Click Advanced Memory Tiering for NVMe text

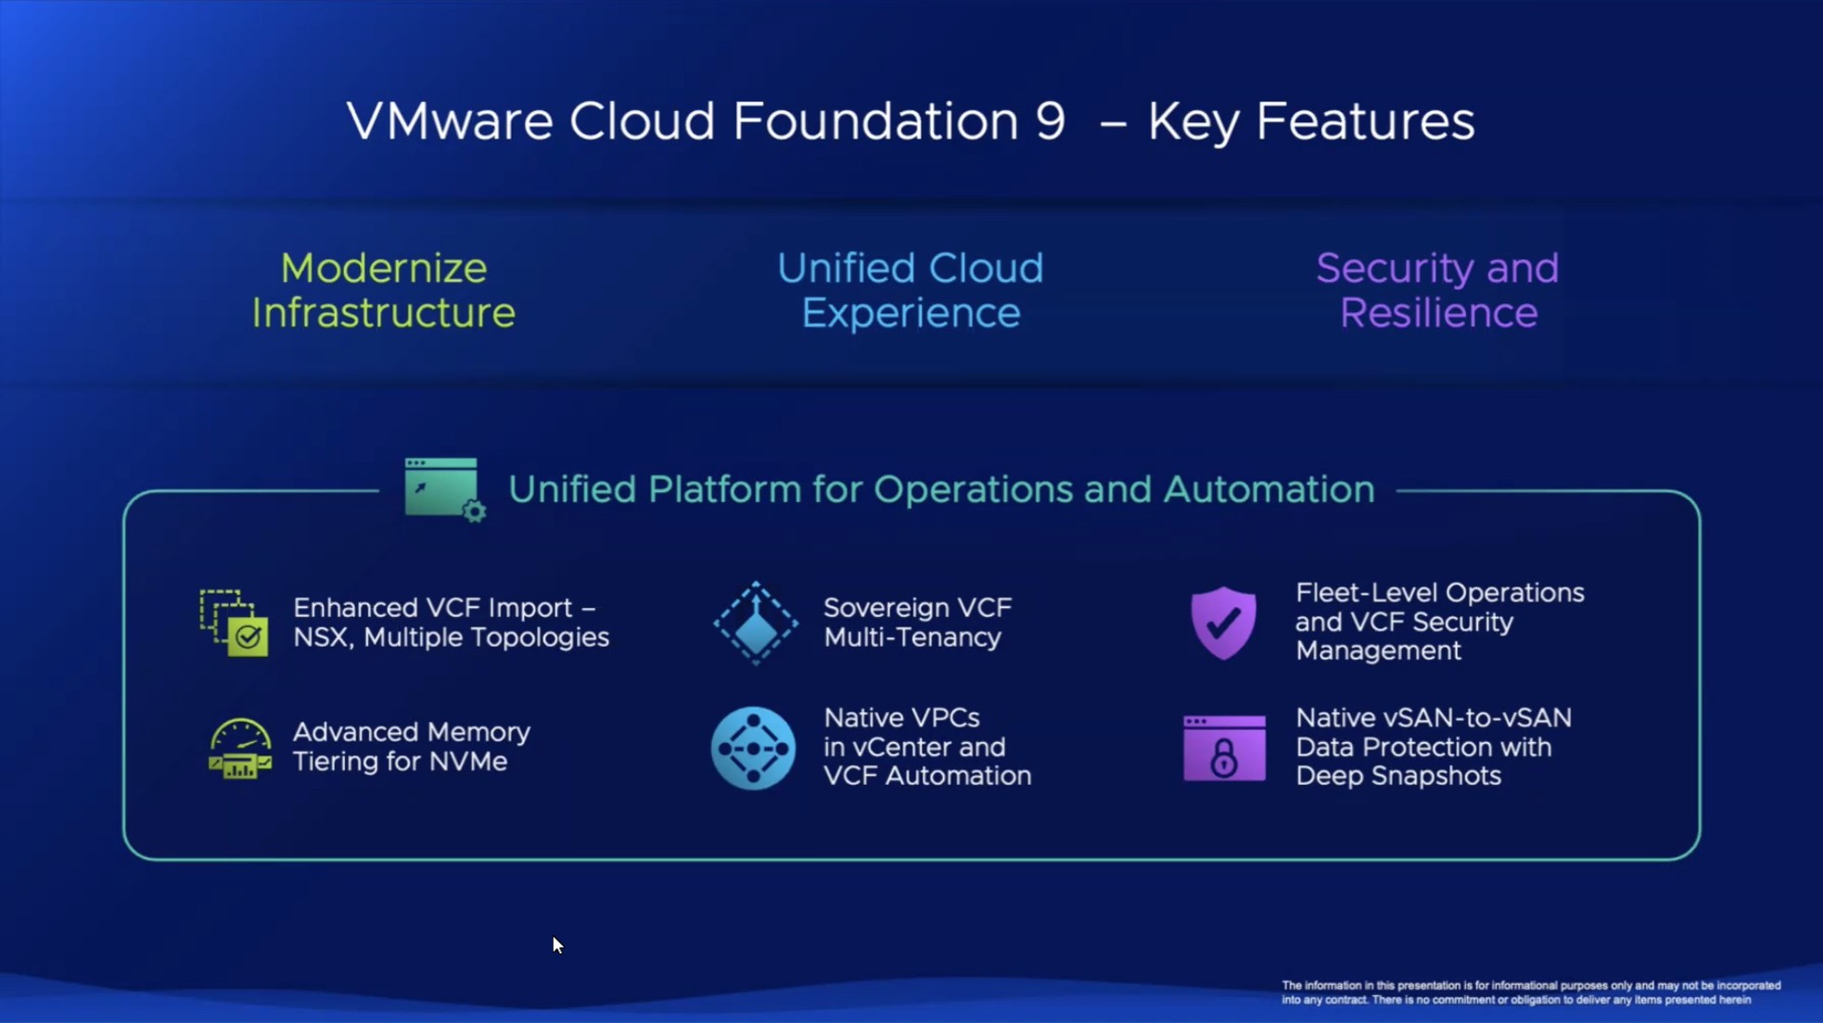coord(412,747)
